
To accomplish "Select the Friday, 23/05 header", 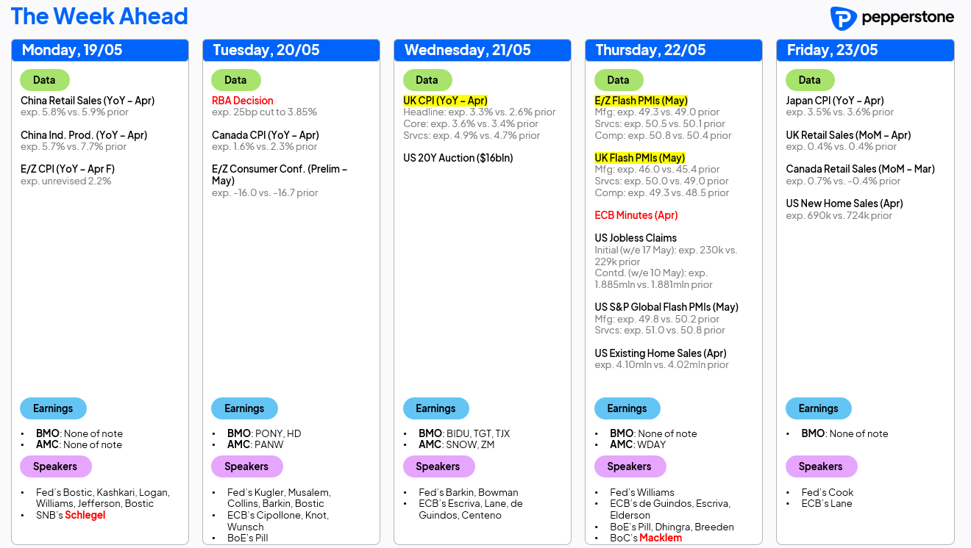I will [x=865, y=50].
